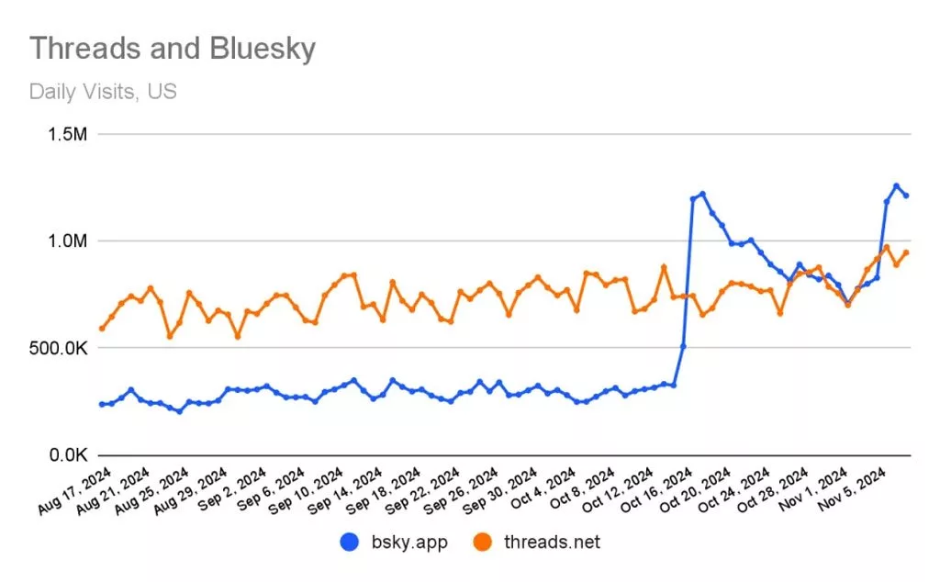Click the Daily Visits, US subtitle
Viewport: 940px width, 582px height.
[x=103, y=92]
